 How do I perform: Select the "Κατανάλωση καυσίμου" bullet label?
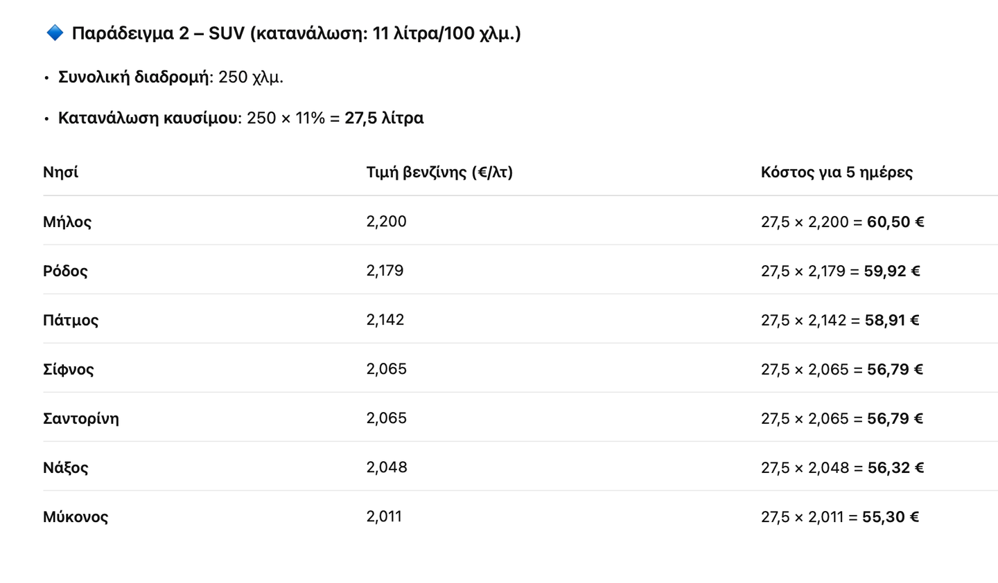pyautogui.click(x=148, y=118)
